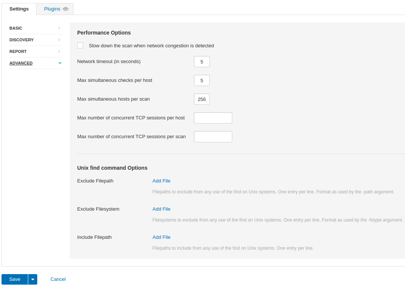The height and width of the screenshot is (288, 405).
Task: Click the Include Filepath help description
Action: click(x=233, y=248)
